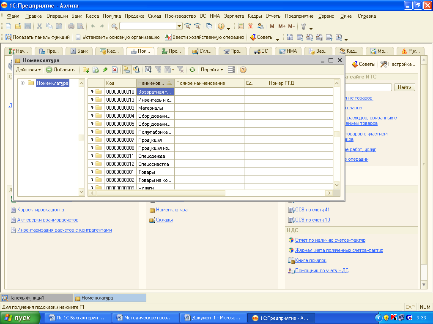This screenshot has width=433, height=324.
Task: Click Ввести хозяйственную операцию button
Action: tap(205, 37)
